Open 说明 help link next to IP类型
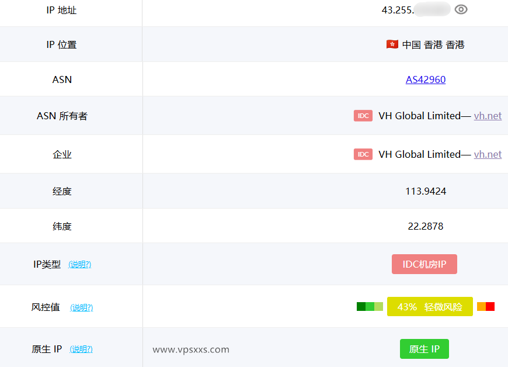Viewport: 508px width, 367px height. (80, 264)
